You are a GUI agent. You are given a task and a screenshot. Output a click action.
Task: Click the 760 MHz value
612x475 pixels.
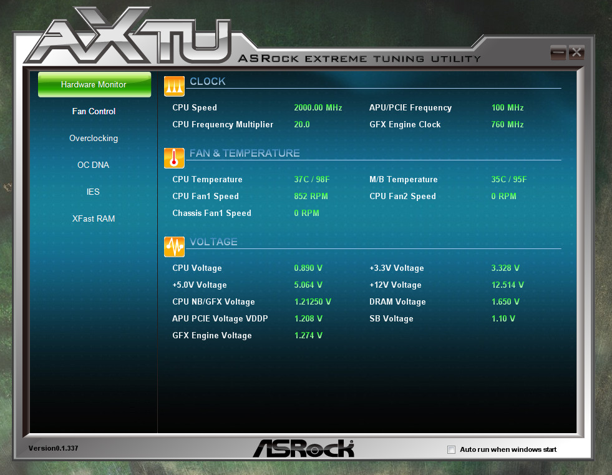coord(507,124)
